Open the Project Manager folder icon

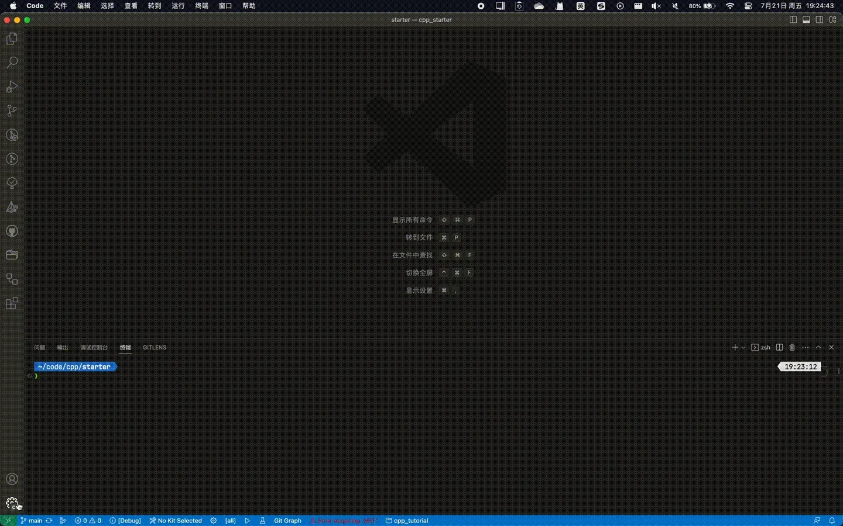(12, 255)
